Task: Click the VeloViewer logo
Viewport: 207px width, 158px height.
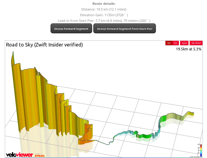Action: click(x=19, y=155)
